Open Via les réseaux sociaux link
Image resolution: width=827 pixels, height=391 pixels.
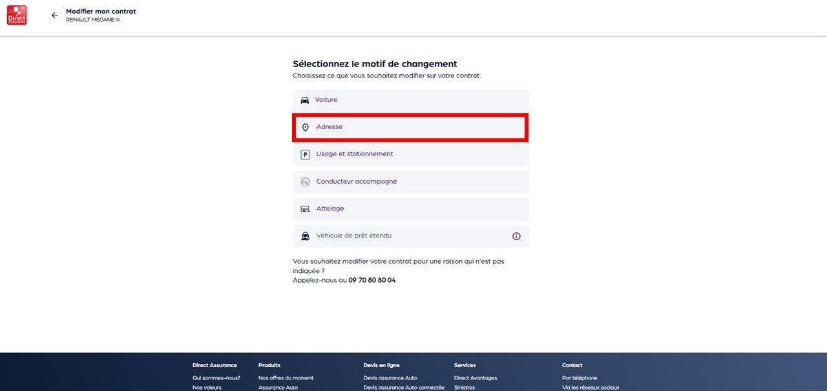[x=591, y=388]
